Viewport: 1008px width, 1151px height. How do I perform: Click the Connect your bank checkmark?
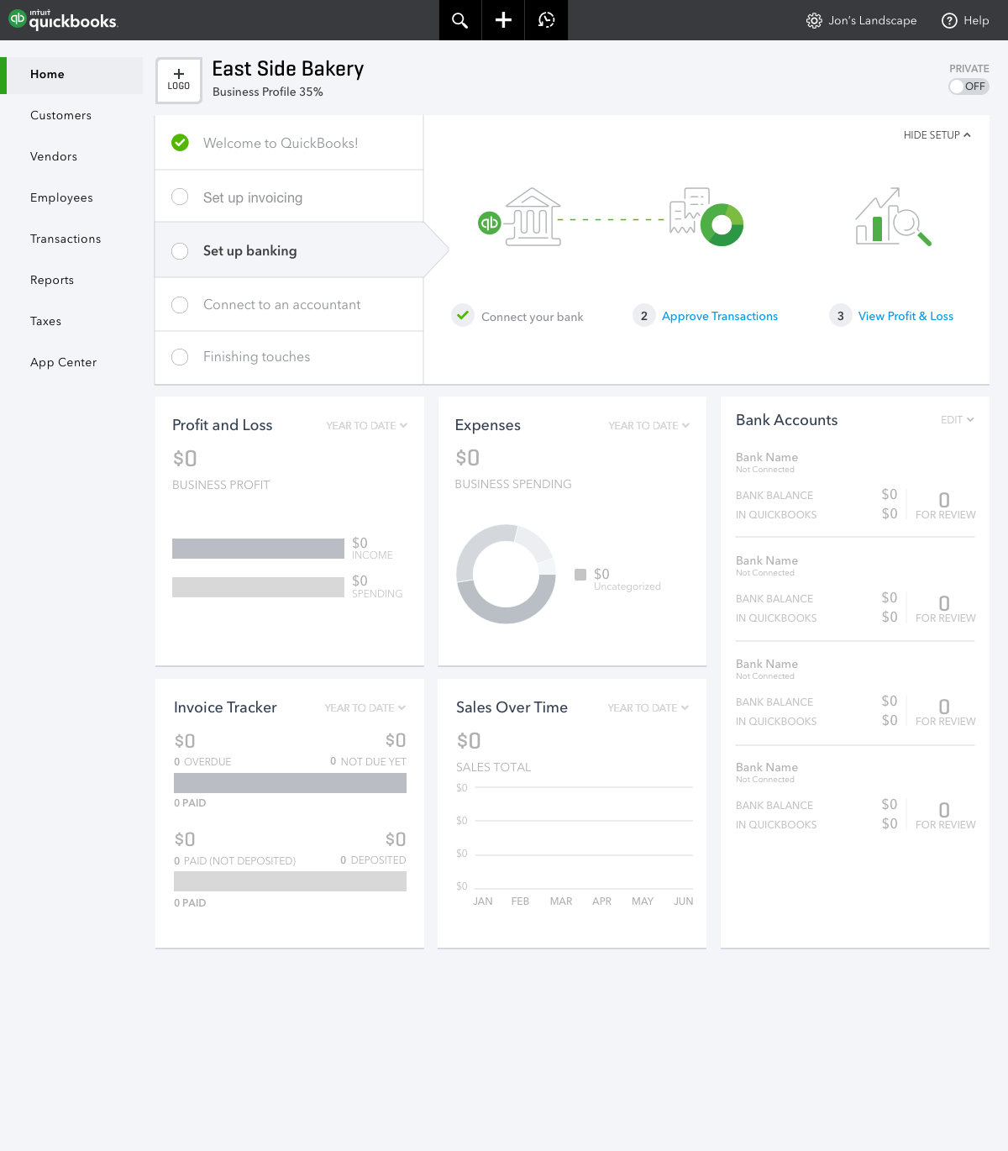(463, 315)
